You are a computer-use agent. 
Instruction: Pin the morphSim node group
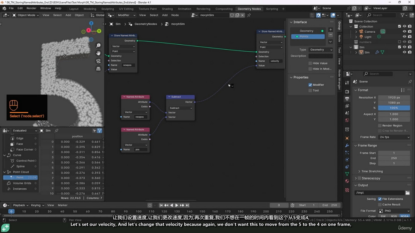[249, 15]
